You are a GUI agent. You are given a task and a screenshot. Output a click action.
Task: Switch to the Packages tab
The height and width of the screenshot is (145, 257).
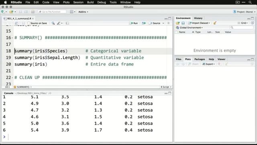200,59
